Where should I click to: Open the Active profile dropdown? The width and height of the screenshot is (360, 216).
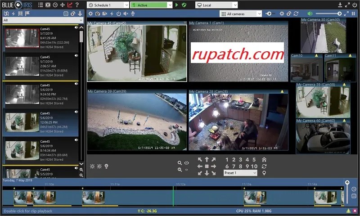pyautogui.click(x=151, y=5)
